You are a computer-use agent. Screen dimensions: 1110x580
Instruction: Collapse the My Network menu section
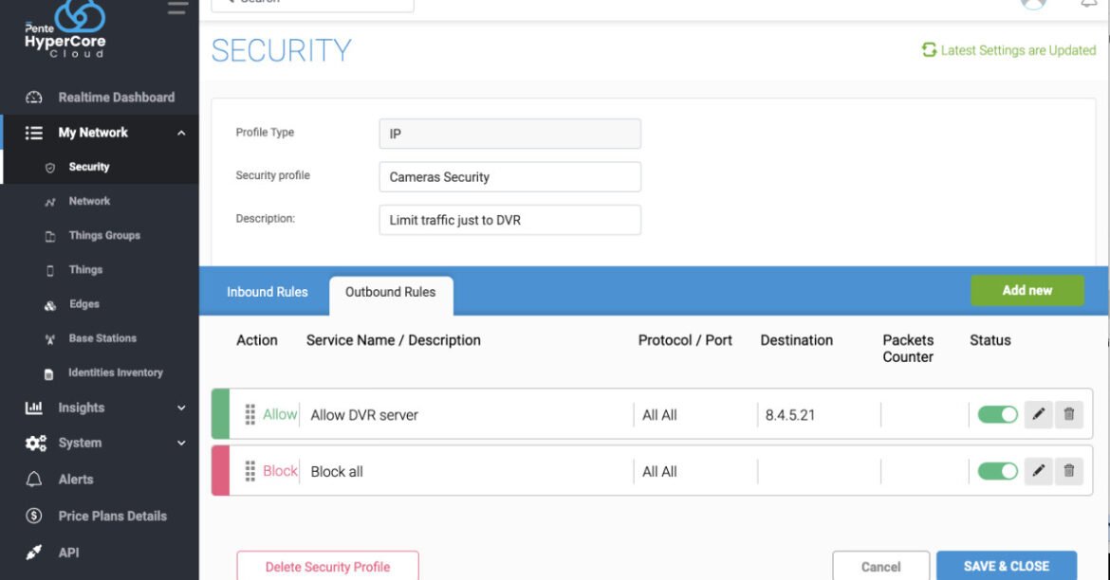click(x=181, y=133)
